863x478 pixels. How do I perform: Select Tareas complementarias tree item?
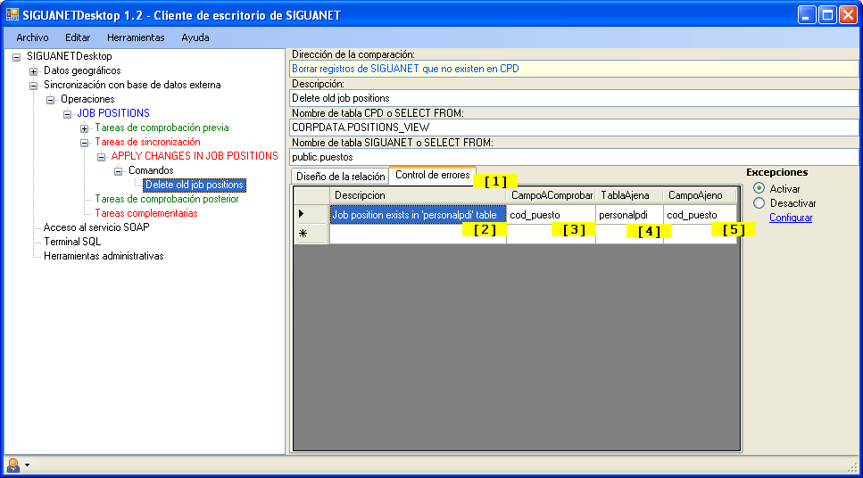click(x=145, y=213)
